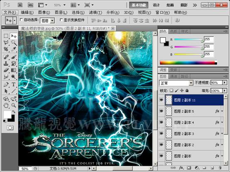Toggle lock transparent pixels
Viewport: 230px width, 172px height.
tap(171, 91)
